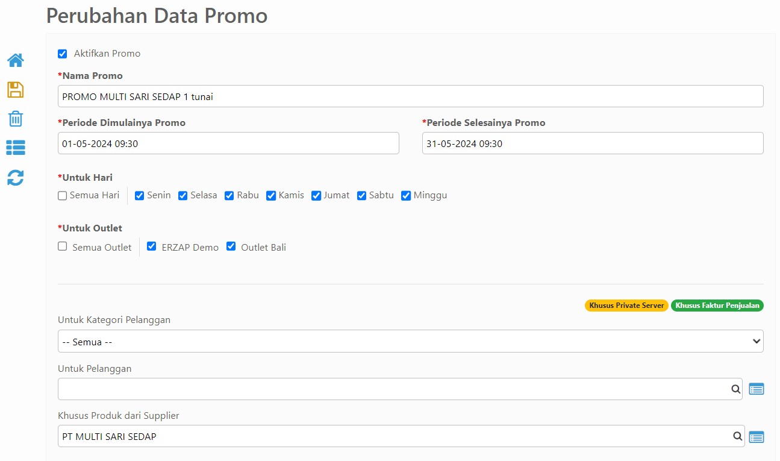Untick the Minggu day checkbox
The height and width of the screenshot is (461, 780).
click(x=406, y=196)
